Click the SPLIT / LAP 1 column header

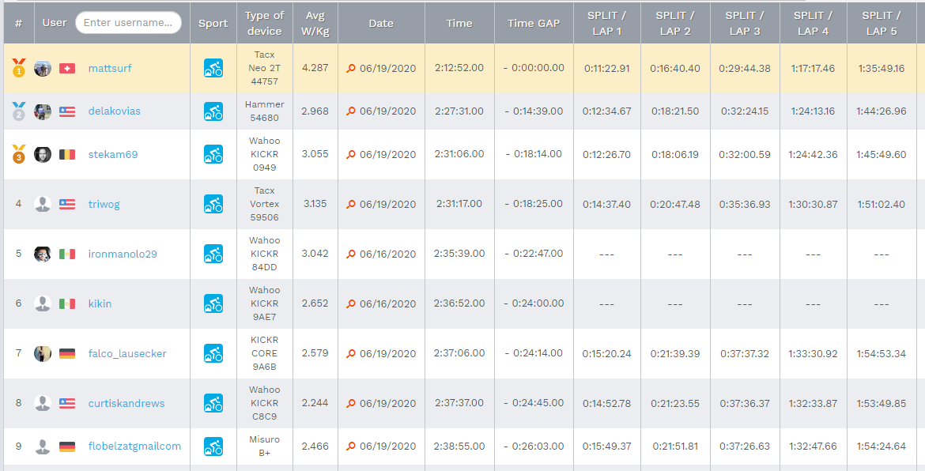pos(606,23)
